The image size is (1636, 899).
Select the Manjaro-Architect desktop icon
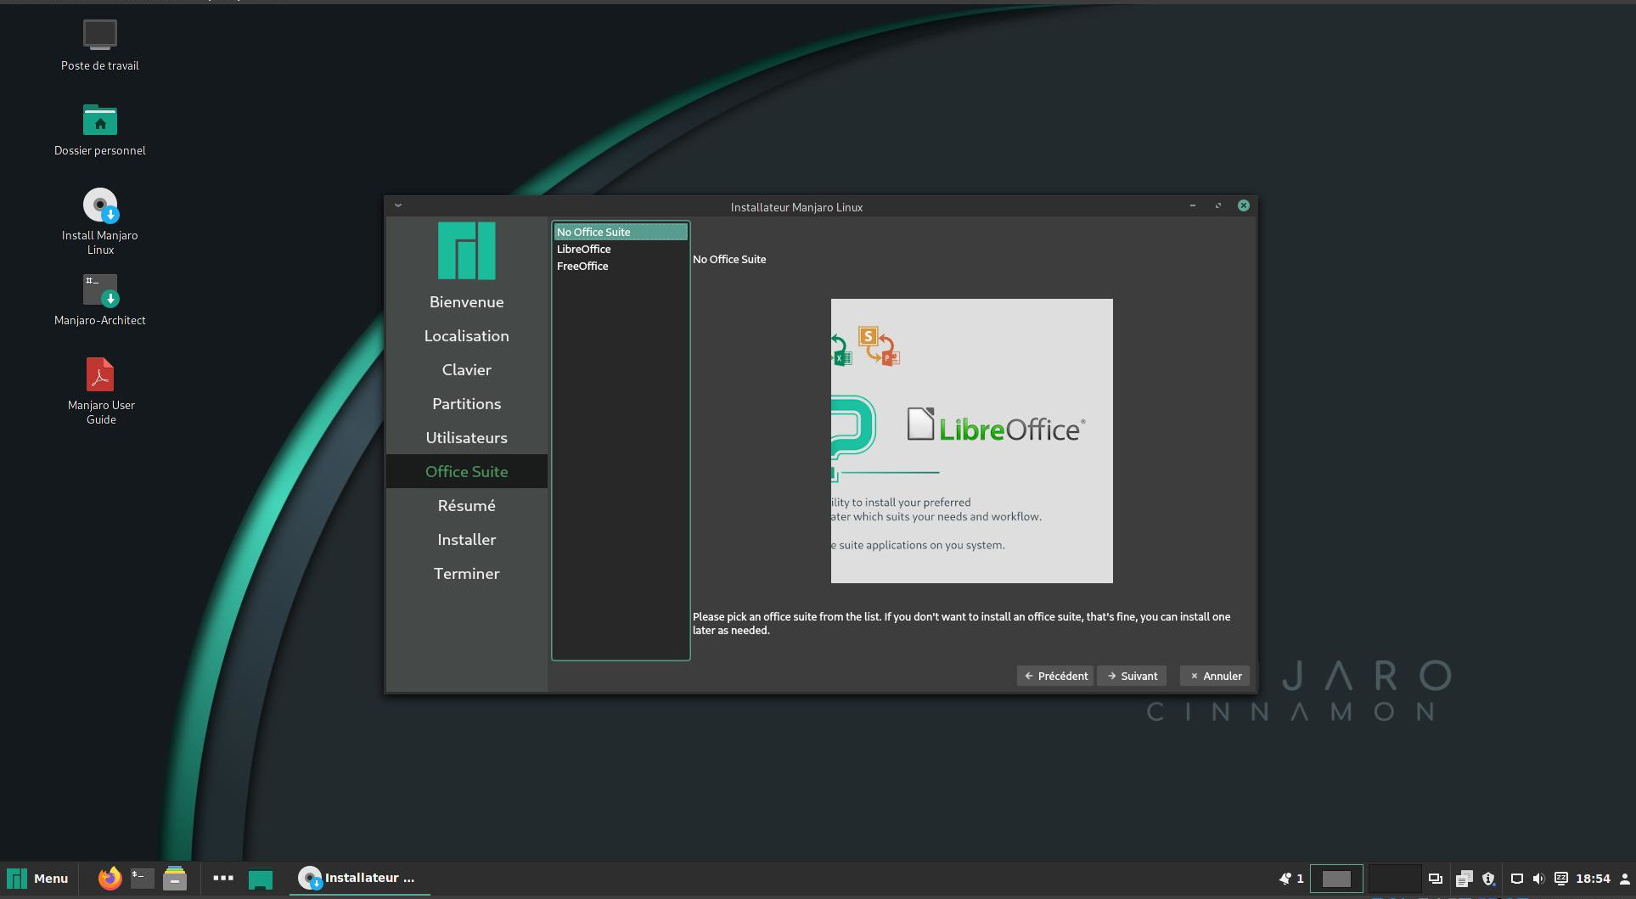point(100,300)
